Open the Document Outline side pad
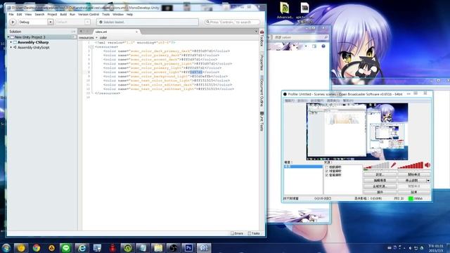The height and width of the screenshot is (253, 450). (x=262, y=91)
